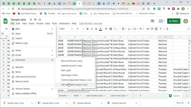Toggle italic formatting
Image resolution: width=191 pixels, height=107 pixels.
92,29
